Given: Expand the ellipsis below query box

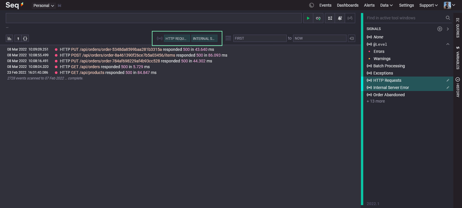Looking at the screenshot, I should [x=7, y=27].
